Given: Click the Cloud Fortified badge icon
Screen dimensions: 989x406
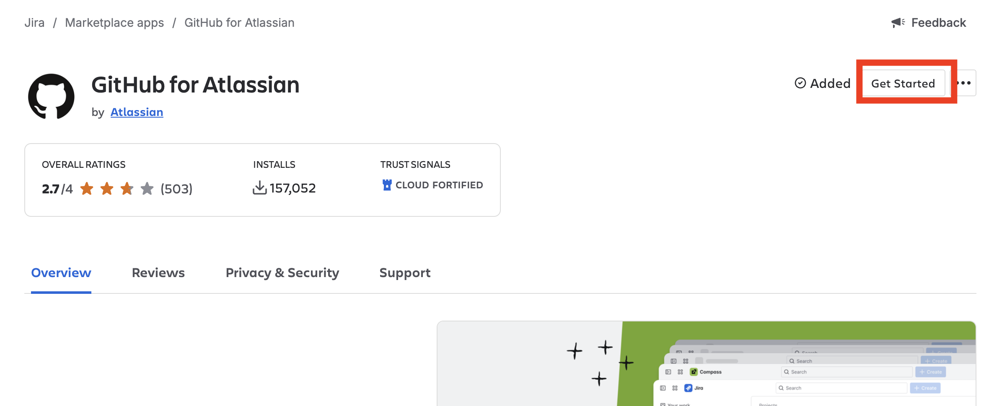Looking at the screenshot, I should [x=387, y=185].
